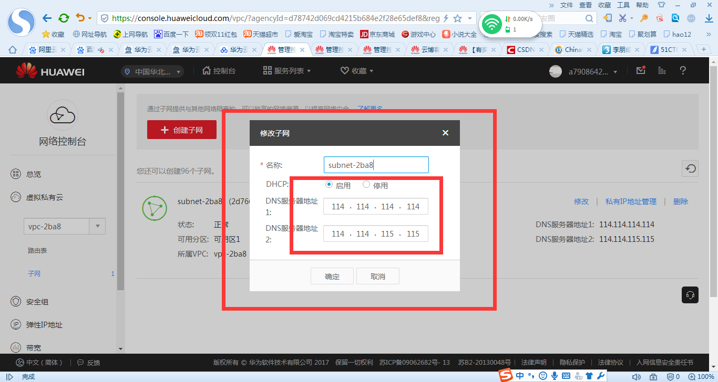This screenshot has width=718, height=382.
Task: Click the 创建子网 button
Action: pos(182,130)
